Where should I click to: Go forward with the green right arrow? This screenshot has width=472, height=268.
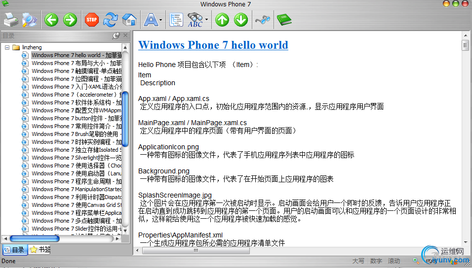pyautogui.click(x=70, y=20)
